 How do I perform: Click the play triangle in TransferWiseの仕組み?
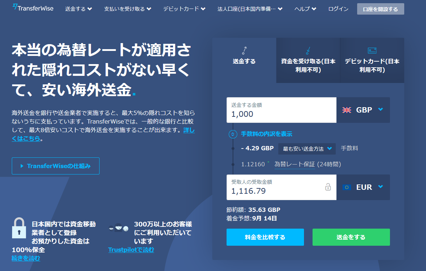tap(22, 166)
